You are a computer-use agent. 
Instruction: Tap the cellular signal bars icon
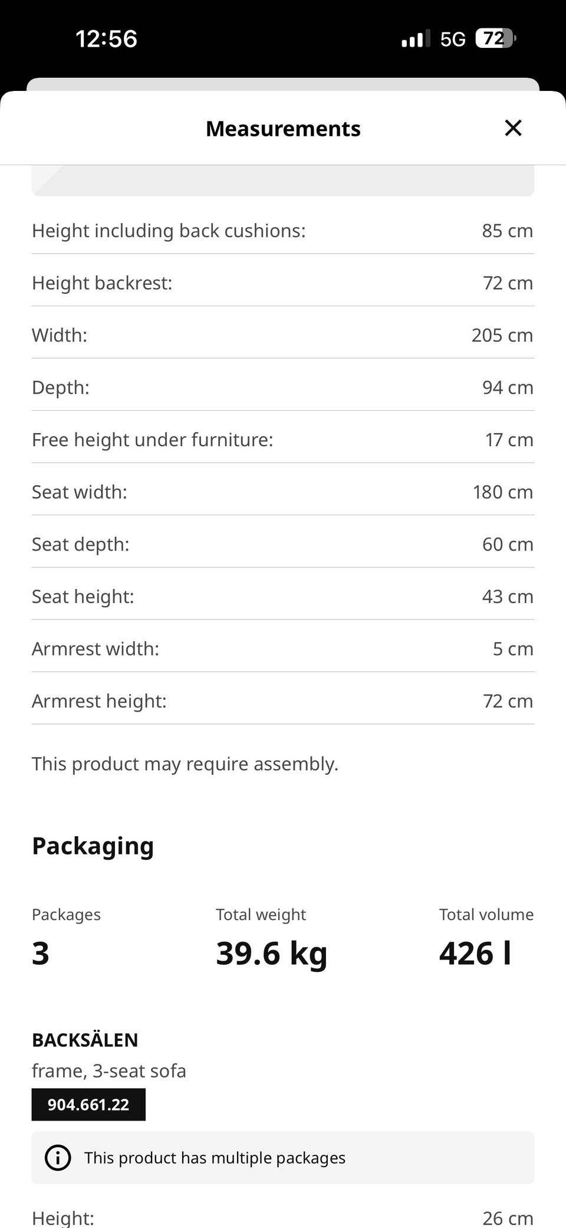(415, 40)
